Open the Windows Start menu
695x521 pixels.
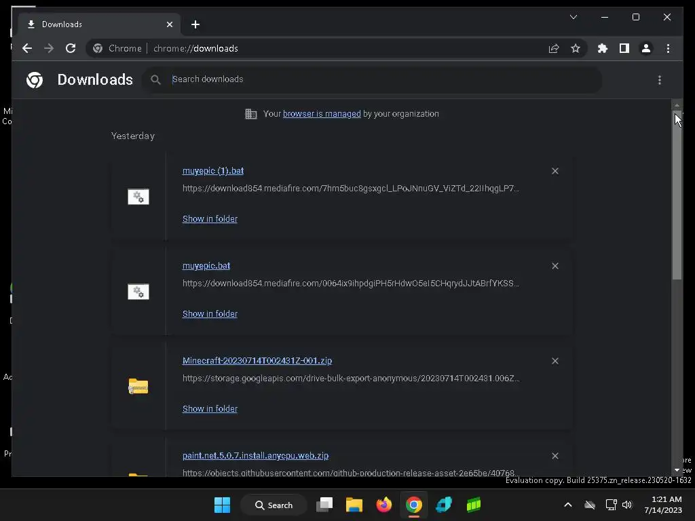pyautogui.click(x=222, y=505)
